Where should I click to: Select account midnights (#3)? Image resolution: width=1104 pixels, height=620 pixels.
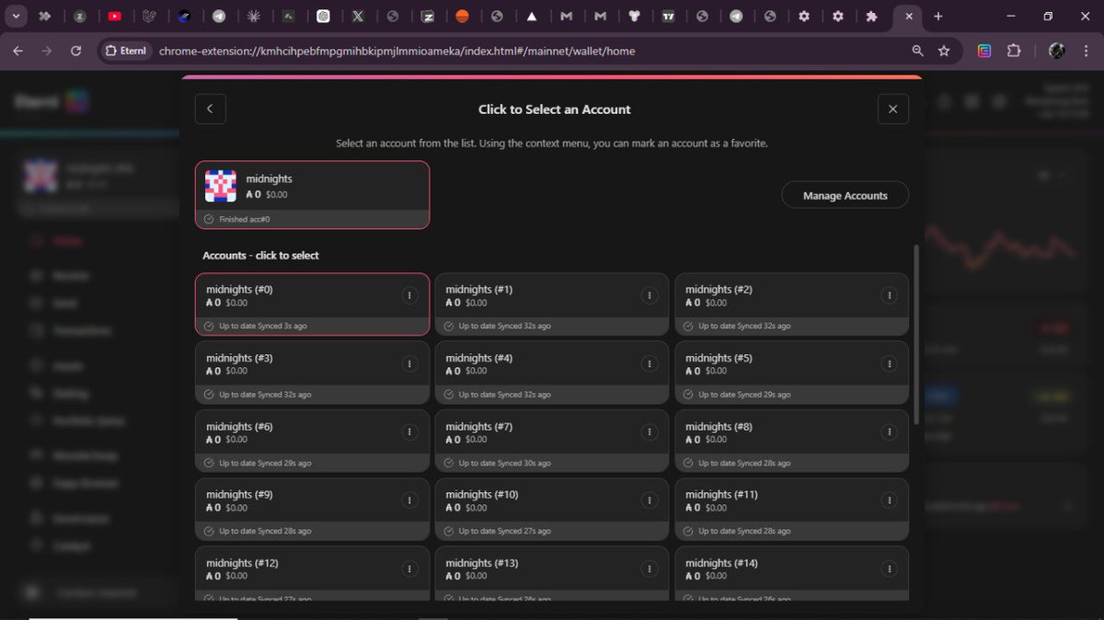[x=313, y=373]
